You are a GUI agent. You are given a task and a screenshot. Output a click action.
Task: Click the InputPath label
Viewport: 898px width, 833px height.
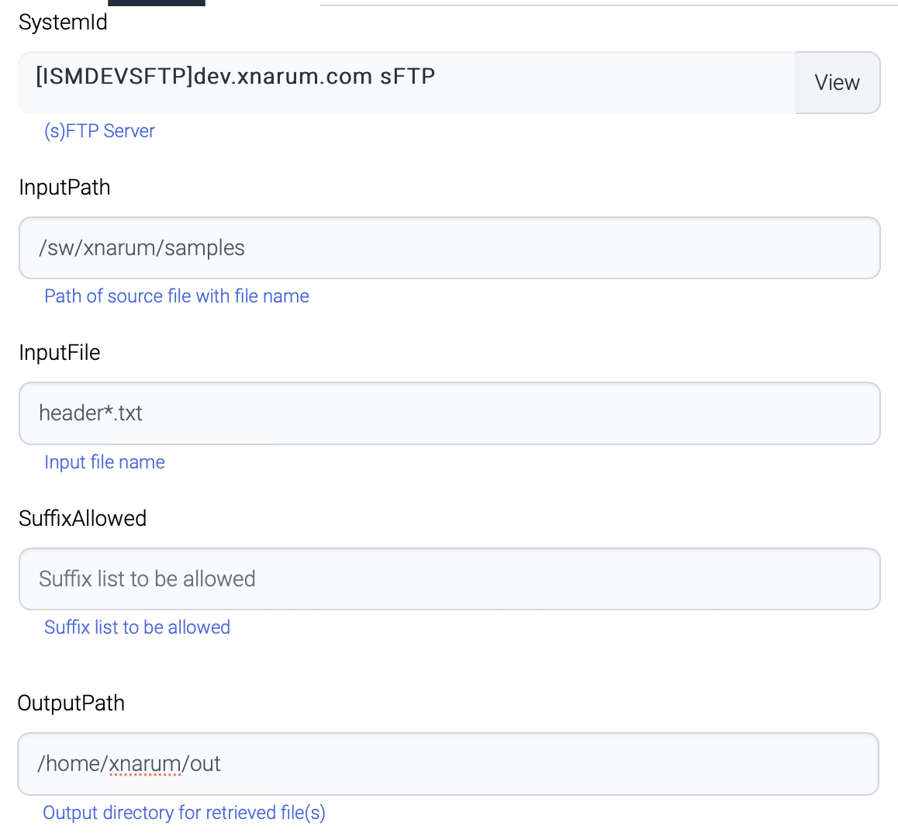pyautogui.click(x=64, y=188)
